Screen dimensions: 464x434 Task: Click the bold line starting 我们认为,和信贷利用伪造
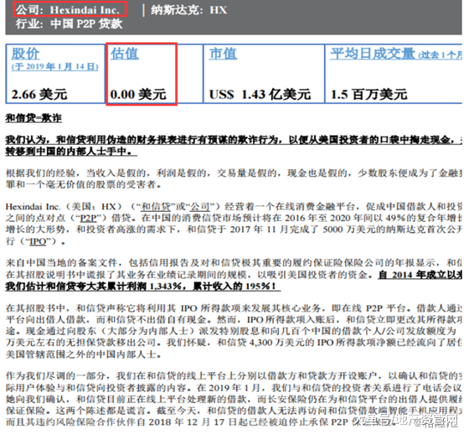(234, 139)
